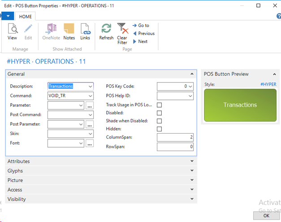The height and width of the screenshot is (222, 281).
Task: Click the ColumnSpan input field
Action: 175,137
